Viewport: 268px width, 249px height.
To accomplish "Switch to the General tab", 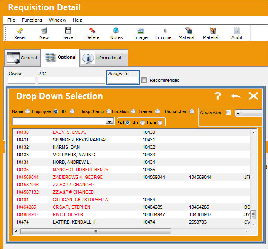I will pos(22,58).
